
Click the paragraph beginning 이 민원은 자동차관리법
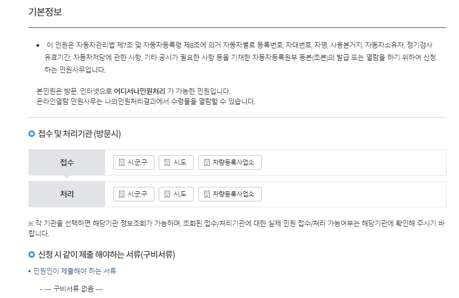tap(240, 57)
